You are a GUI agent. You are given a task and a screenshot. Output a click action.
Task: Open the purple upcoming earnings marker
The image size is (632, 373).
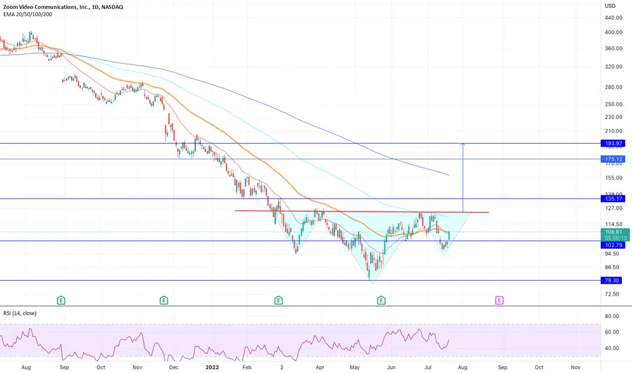(499, 300)
